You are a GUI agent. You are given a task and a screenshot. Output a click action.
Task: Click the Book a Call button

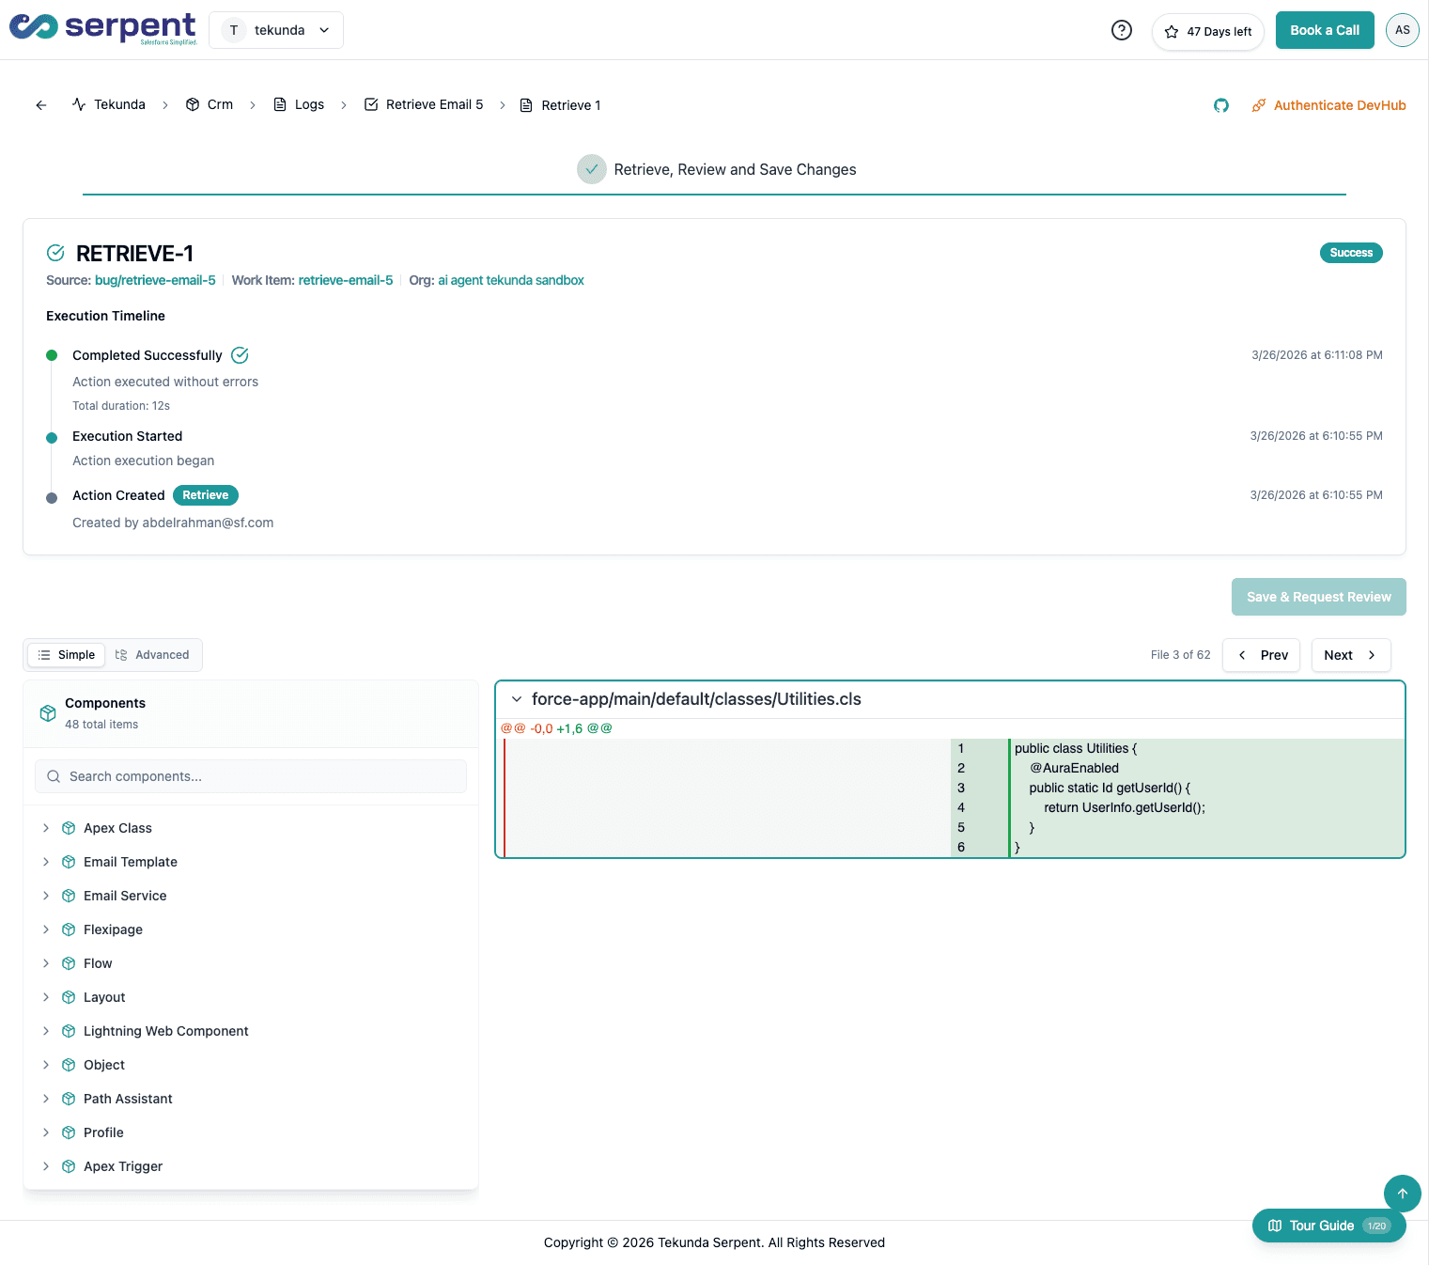point(1324,30)
